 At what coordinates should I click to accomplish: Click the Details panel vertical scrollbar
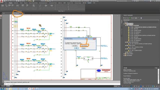(158, 76)
